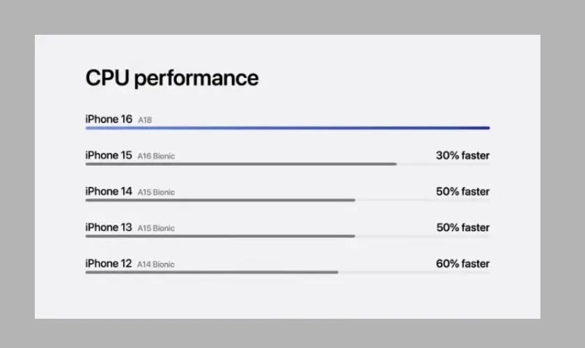Viewport: 585px width, 348px height.
Task: Select the iPhone 13 label
Action: (x=109, y=228)
